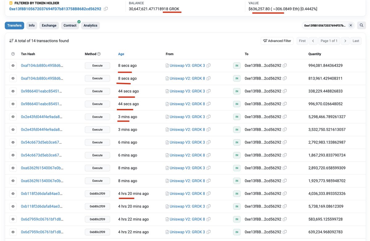Copy To address in 639,234.968092783 row
This screenshot has width=370, height=241.
tap(285, 232)
